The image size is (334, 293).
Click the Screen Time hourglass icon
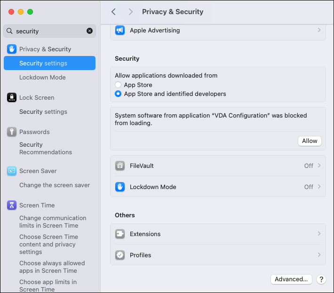tap(12, 205)
